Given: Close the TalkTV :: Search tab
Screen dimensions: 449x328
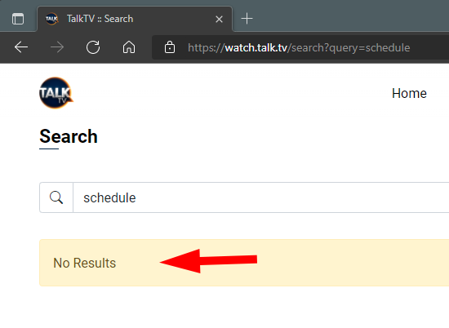Looking at the screenshot, I should pos(219,20).
